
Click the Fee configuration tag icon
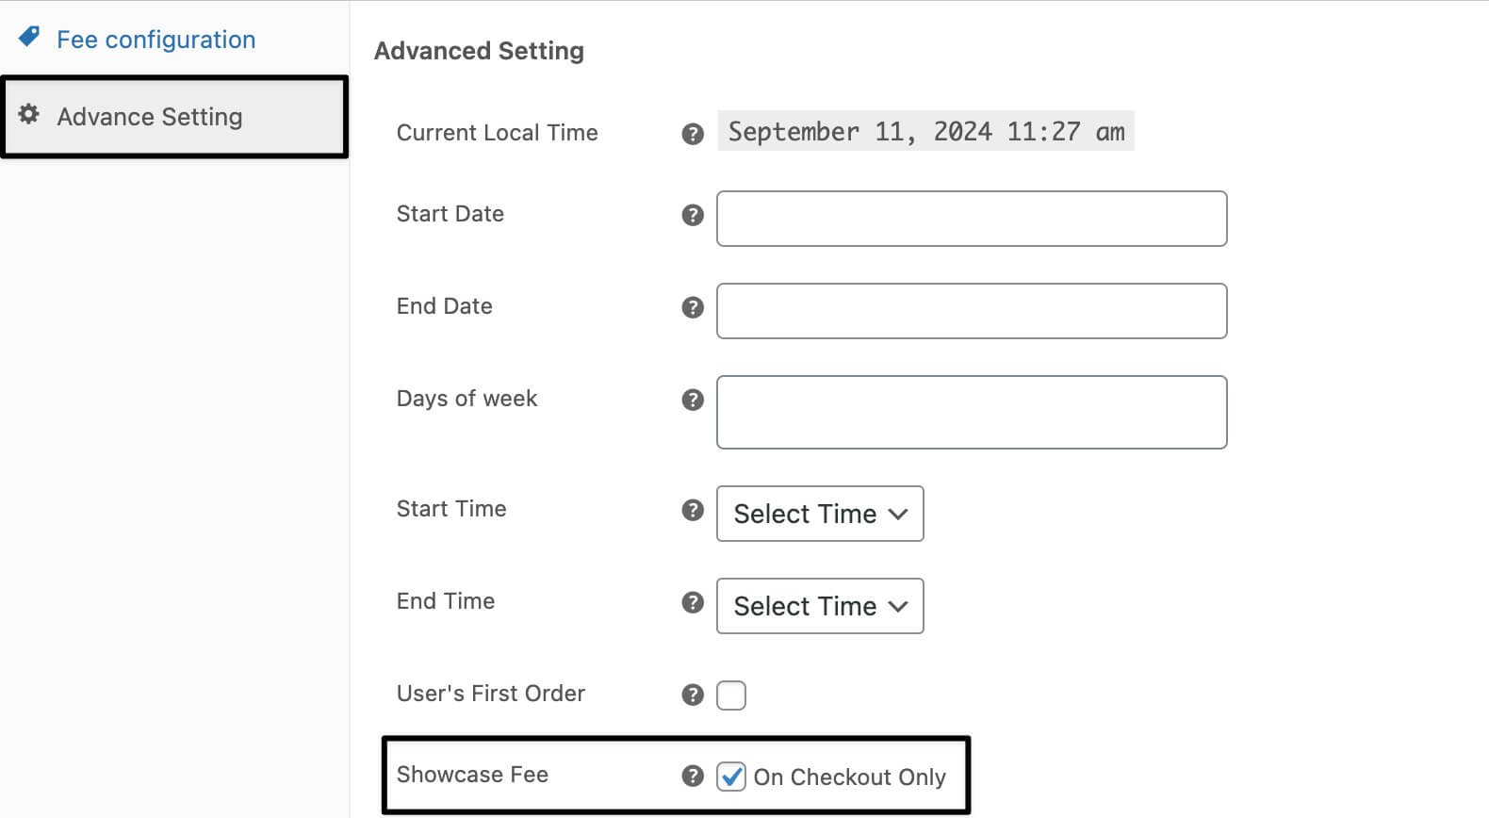coord(29,36)
